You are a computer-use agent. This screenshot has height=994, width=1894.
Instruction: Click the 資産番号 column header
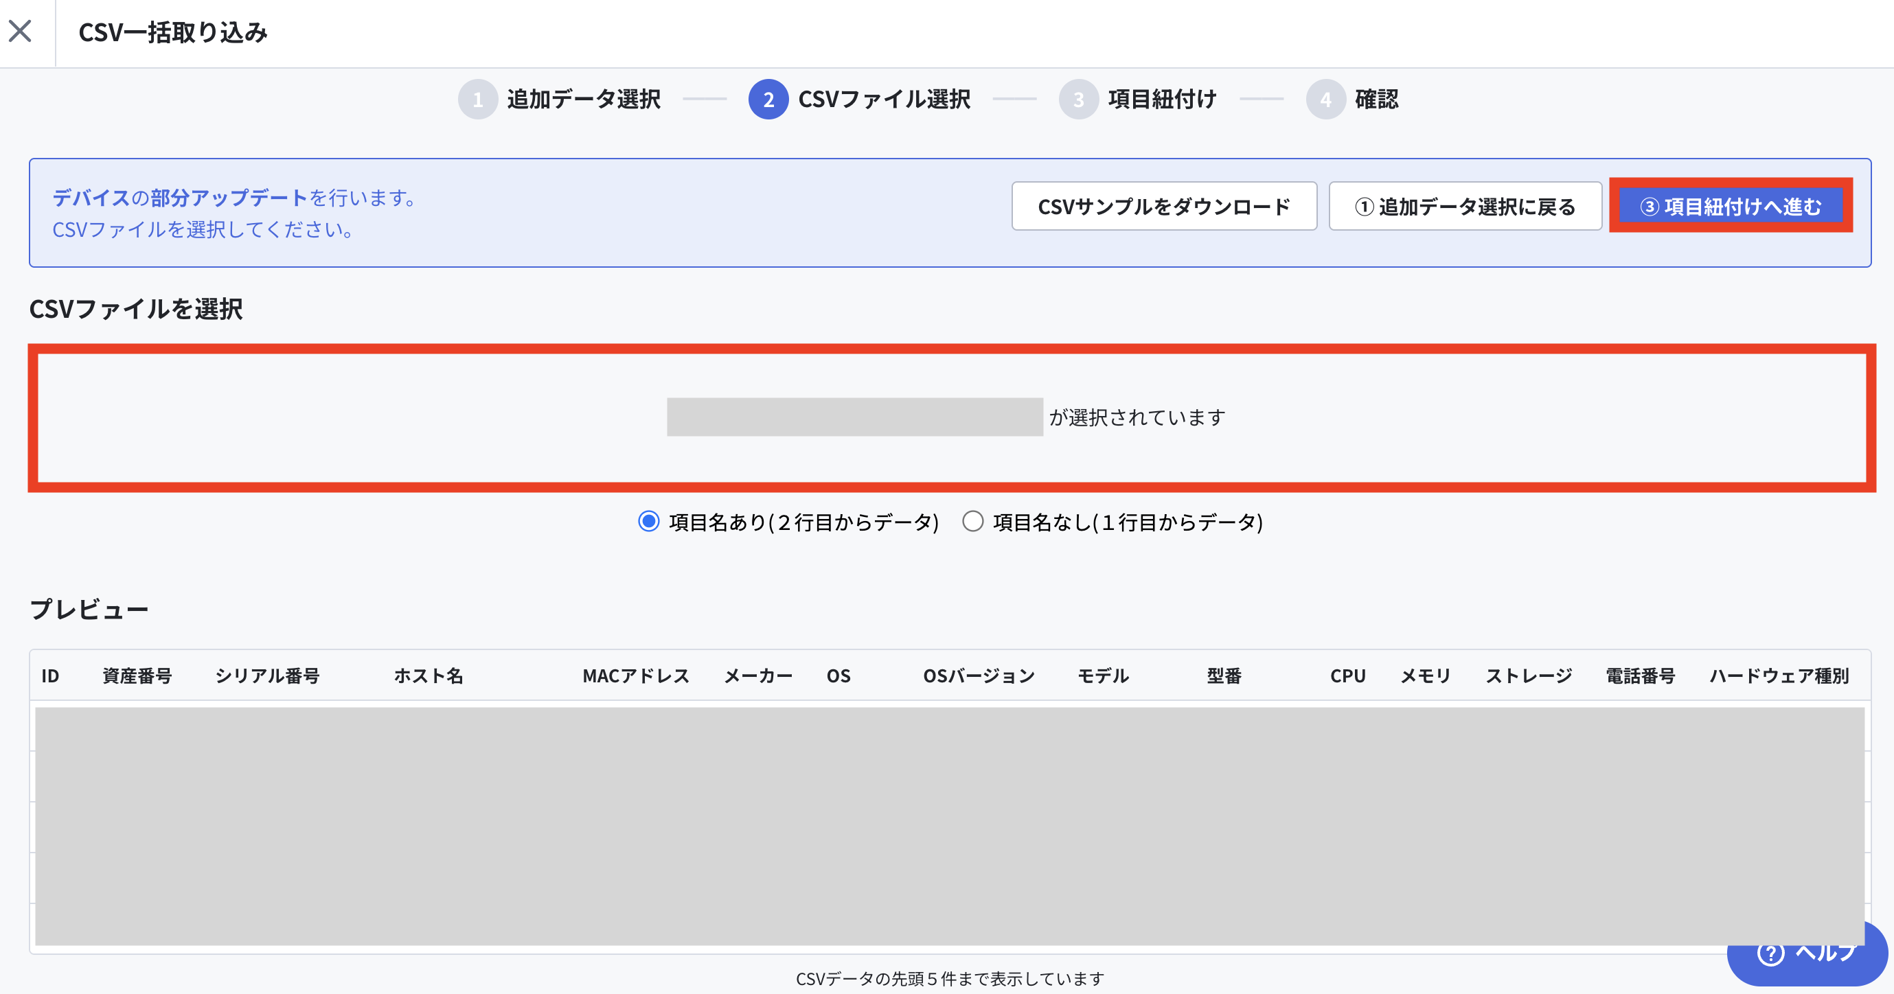click(137, 675)
